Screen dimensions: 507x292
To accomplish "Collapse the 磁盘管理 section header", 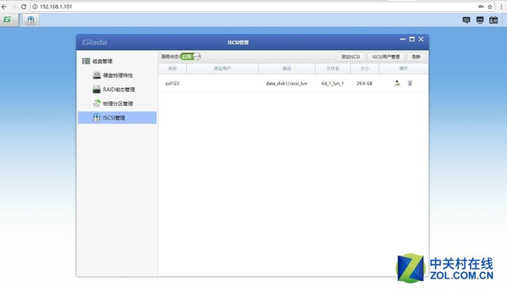I will click(x=97, y=61).
